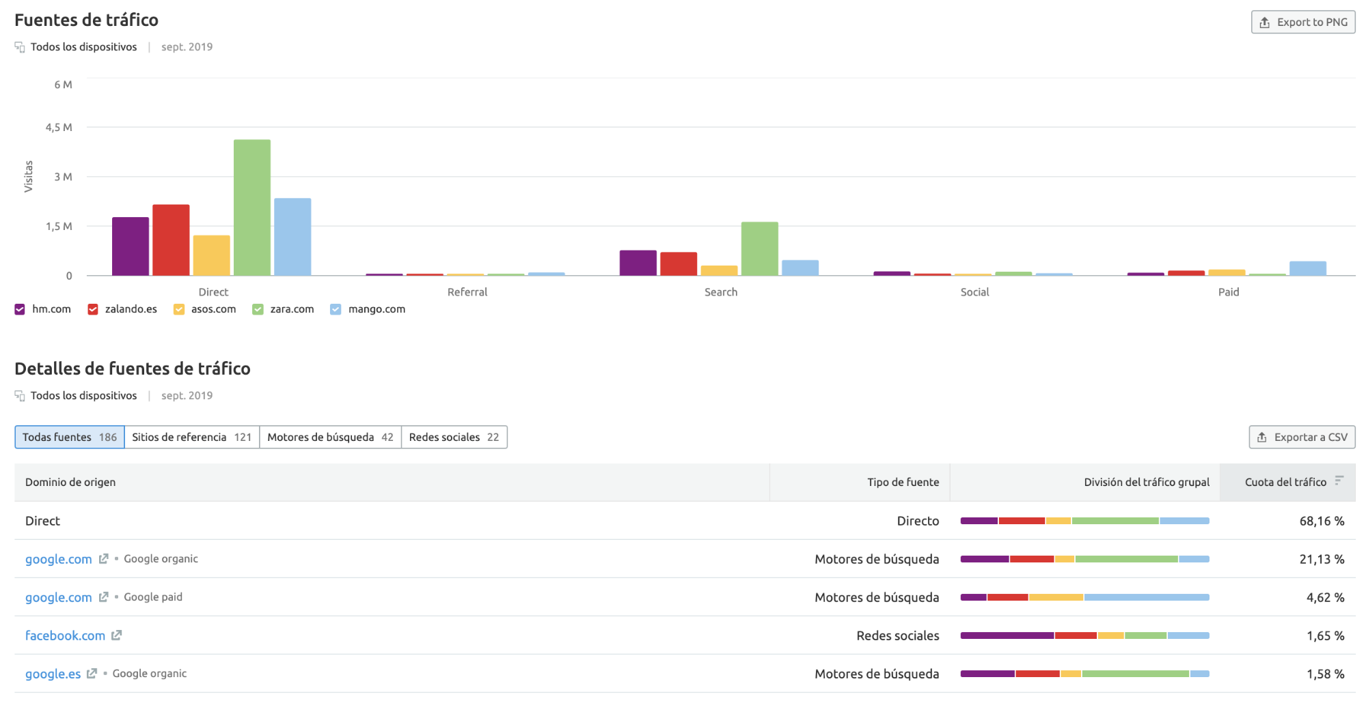Click the Export to PNG button
Viewport: 1366px width, 701px height.
click(1302, 22)
